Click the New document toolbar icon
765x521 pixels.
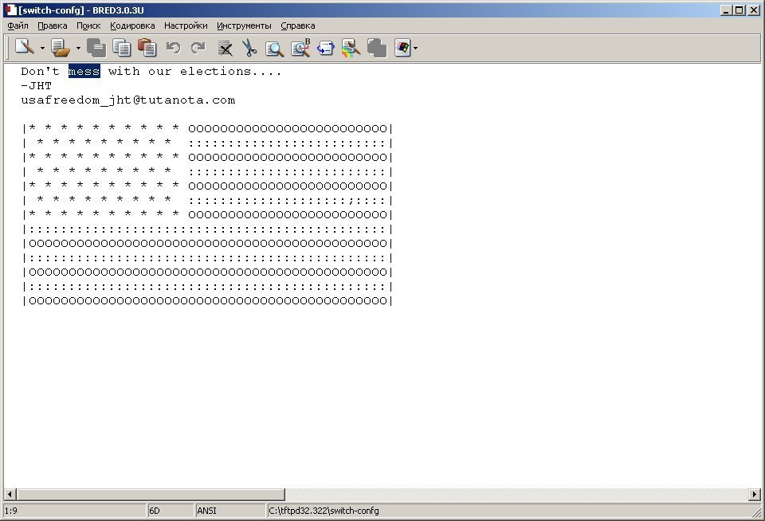pos(25,48)
